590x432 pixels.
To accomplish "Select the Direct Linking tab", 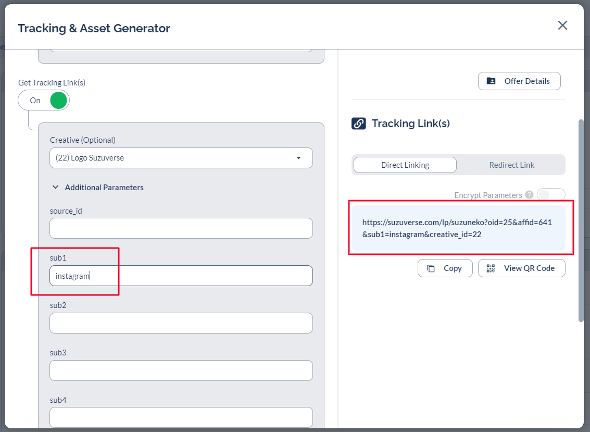I will pyautogui.click(x=405, y=165).
